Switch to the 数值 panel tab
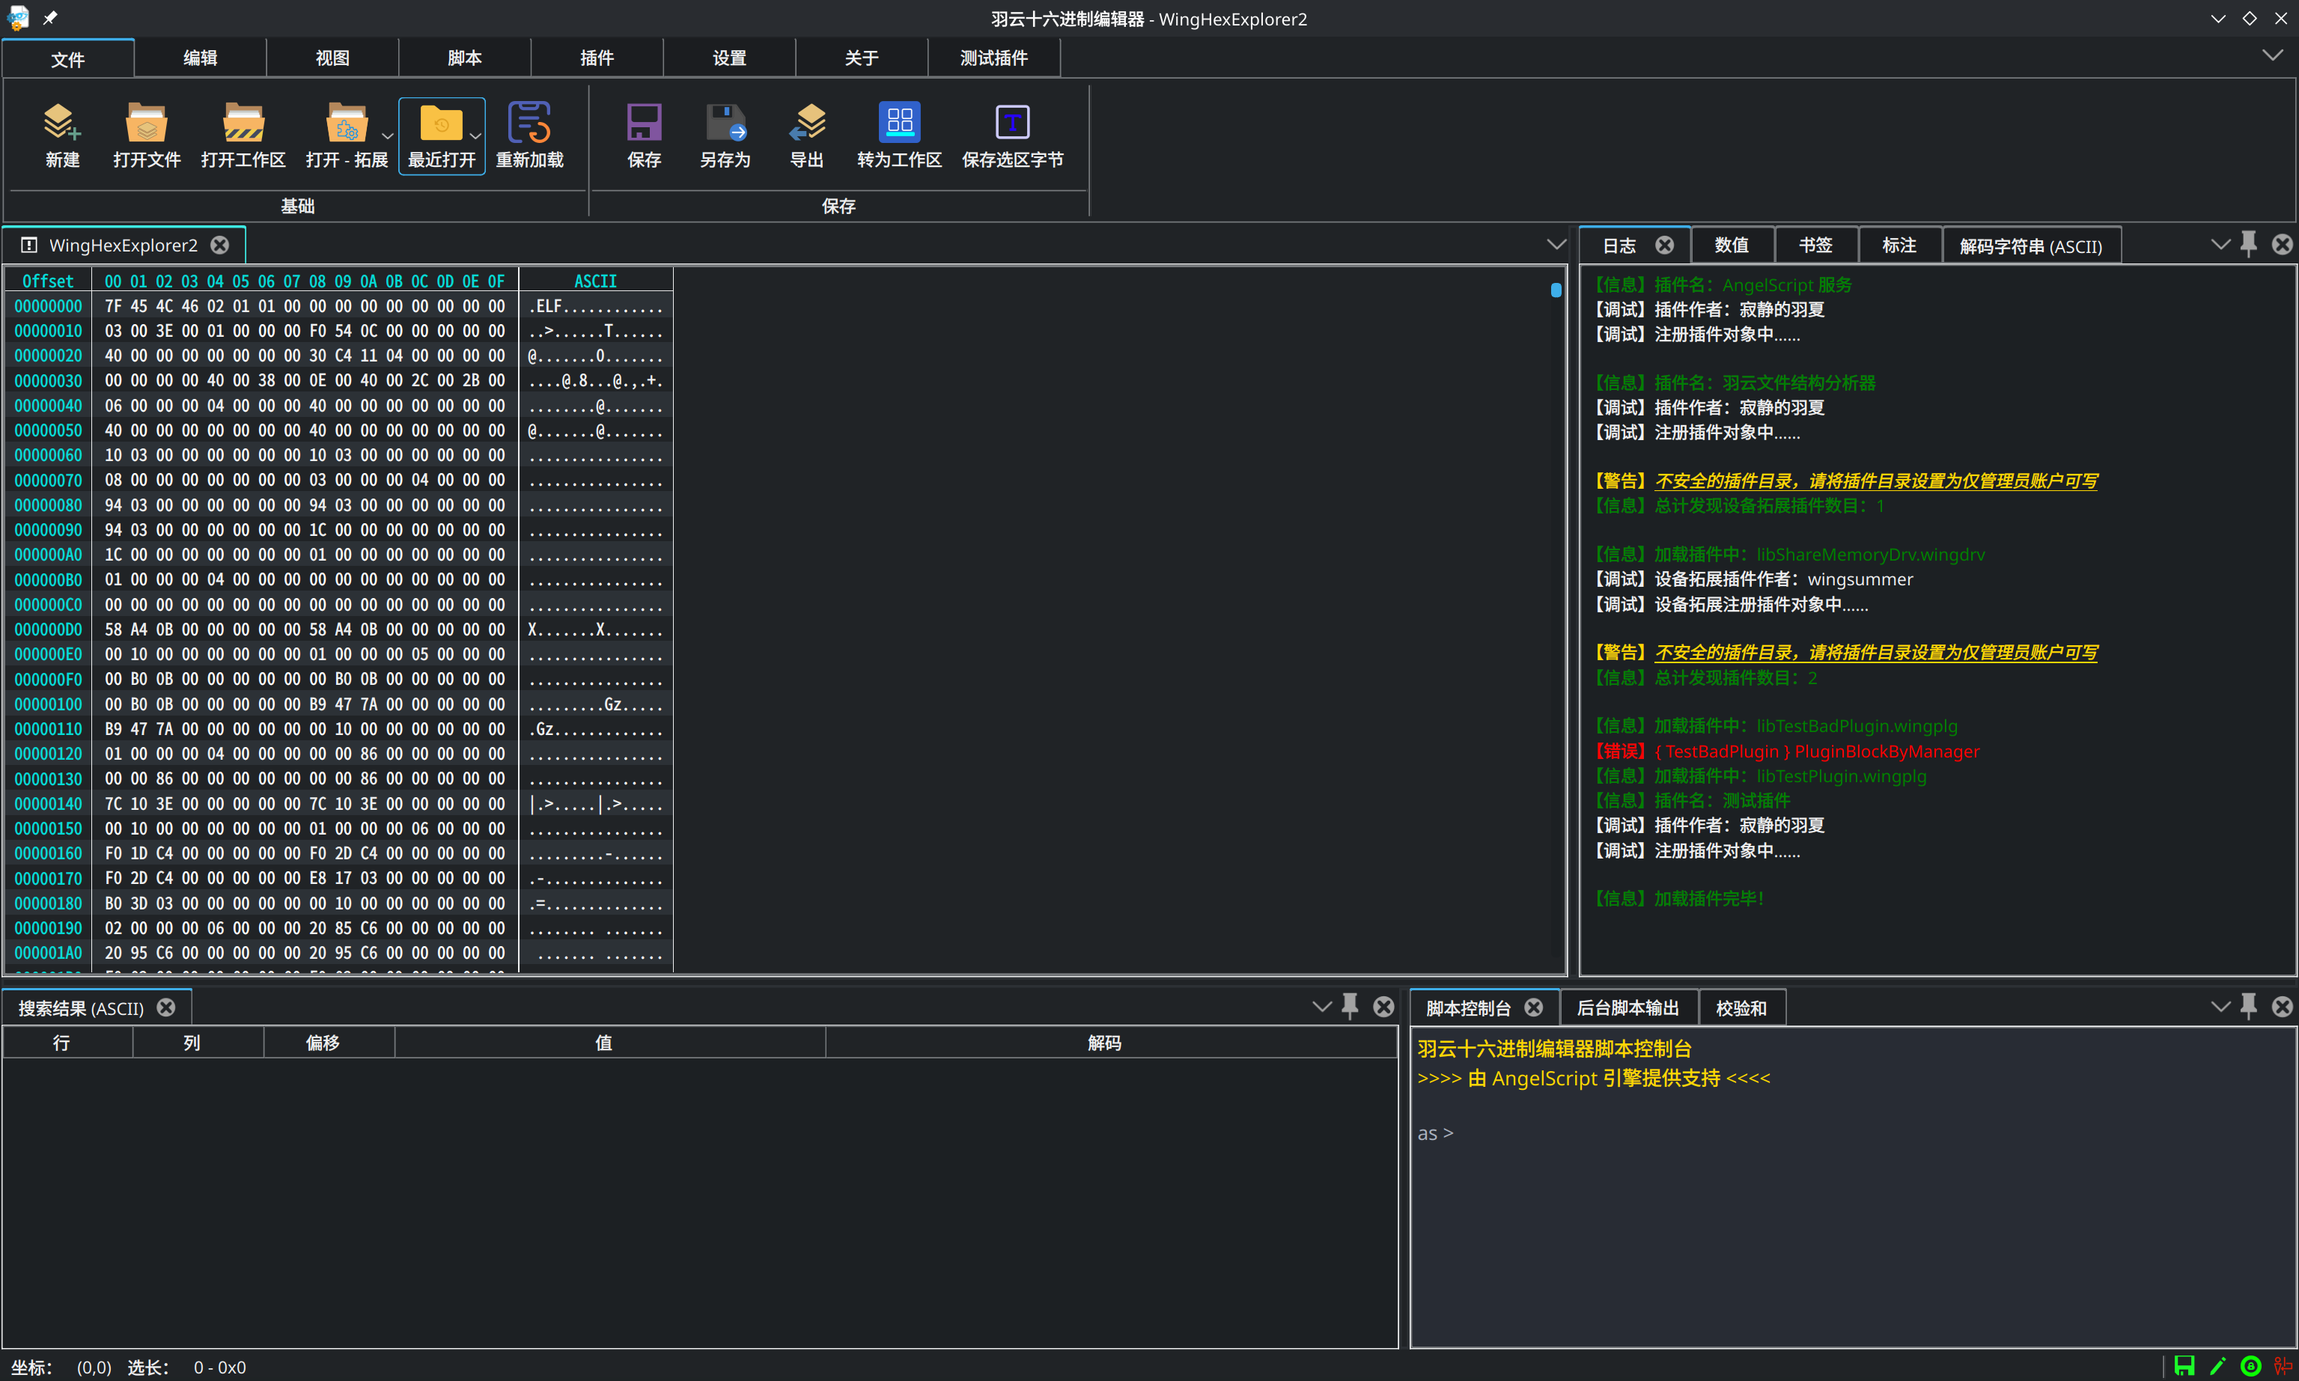The width and height of the screenshot is (2299, 1381). point(1732,246)
